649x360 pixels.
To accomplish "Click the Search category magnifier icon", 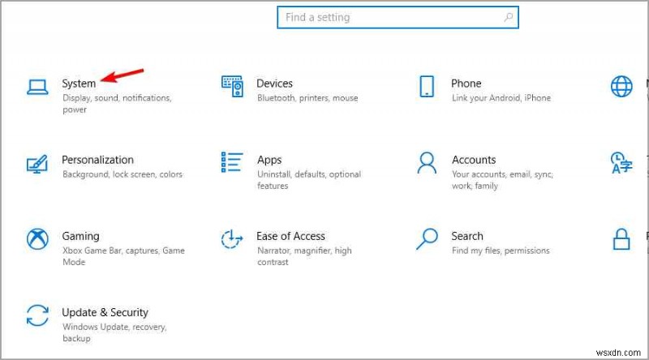I will pyautogui.click(x=427, y=239).
